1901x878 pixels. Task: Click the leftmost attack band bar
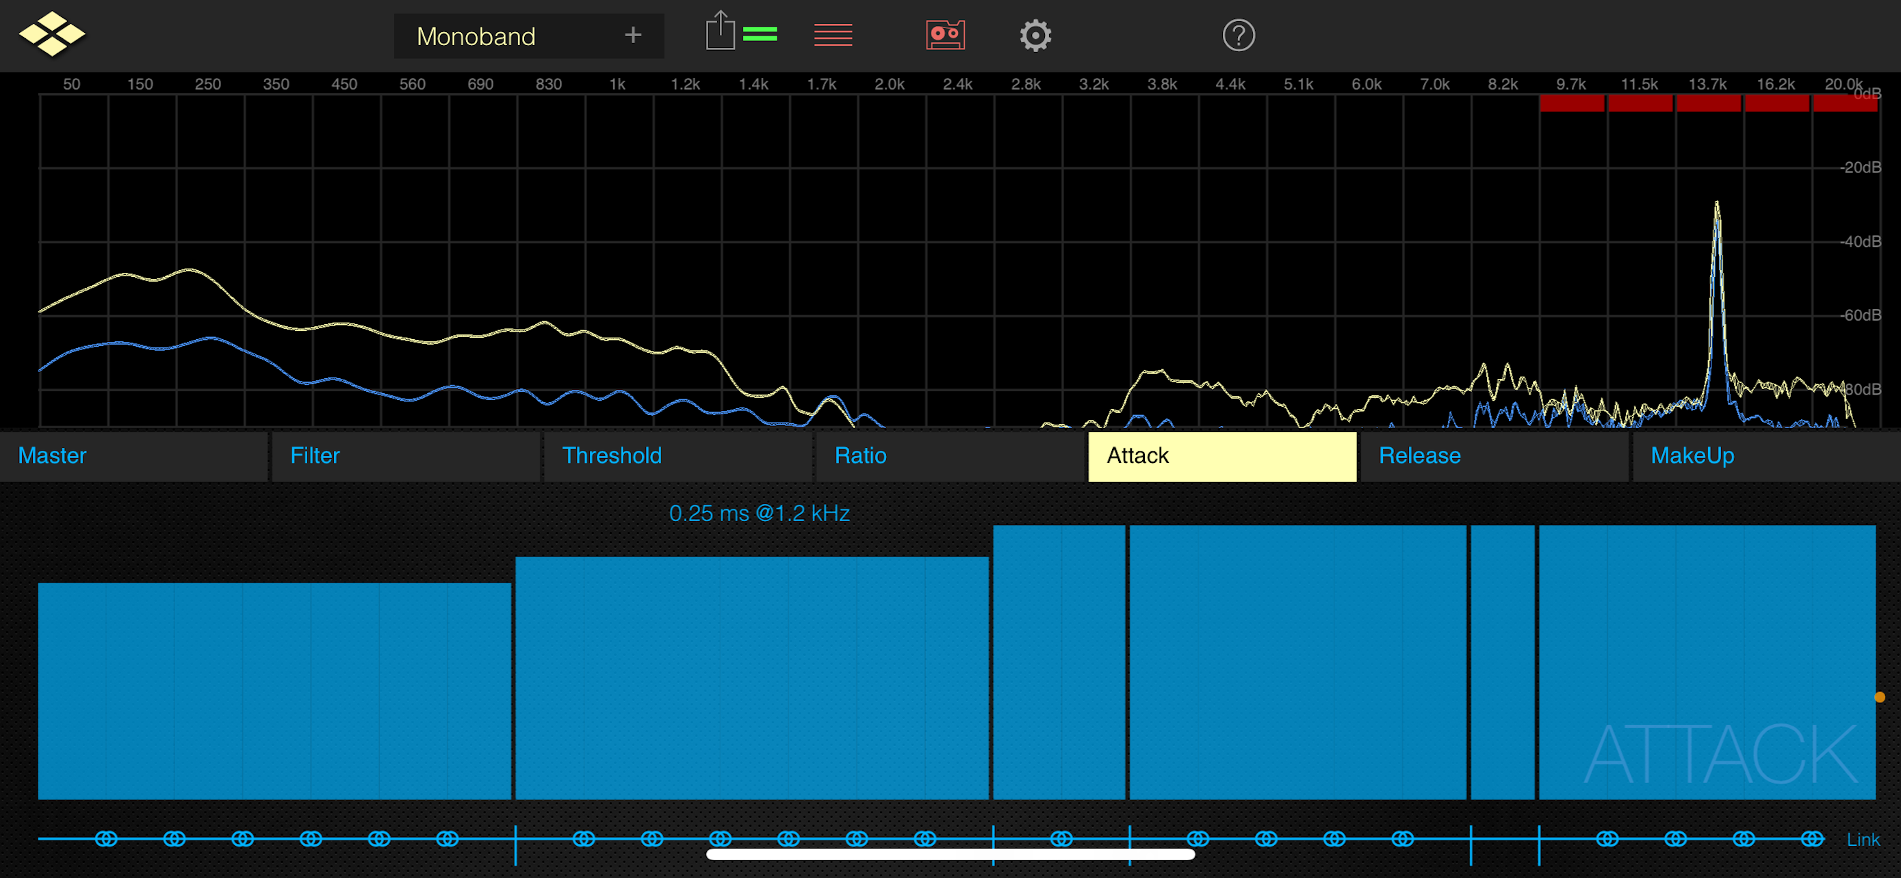(x=274, y=691)
